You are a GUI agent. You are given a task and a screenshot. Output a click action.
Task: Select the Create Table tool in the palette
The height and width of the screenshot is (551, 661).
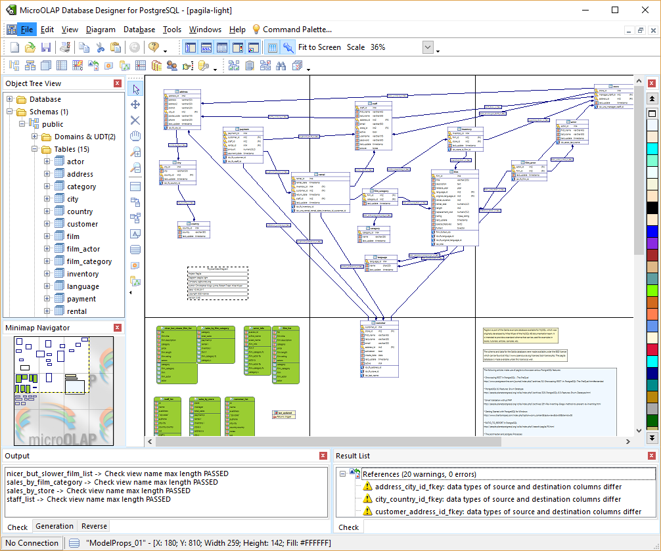pyautogui.click(x=135, y=187)
